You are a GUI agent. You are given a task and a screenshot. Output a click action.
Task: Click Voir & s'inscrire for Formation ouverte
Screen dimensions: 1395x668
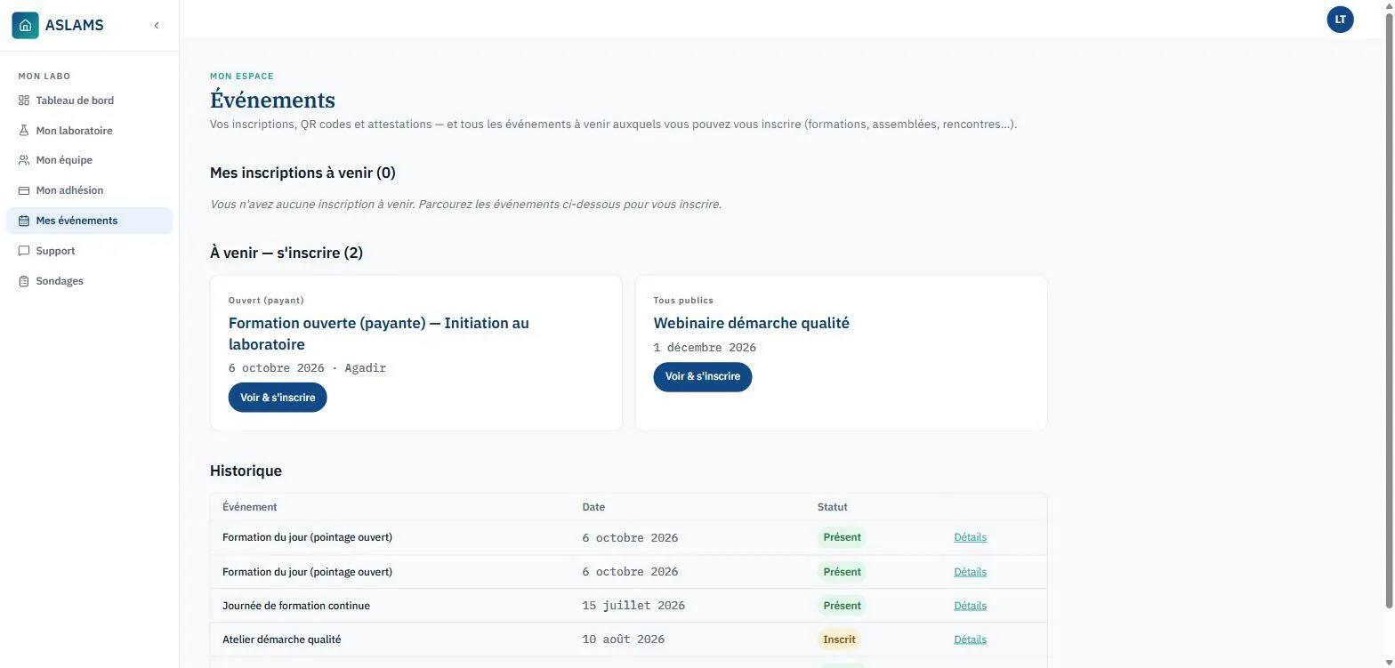(x=278, y=398)
